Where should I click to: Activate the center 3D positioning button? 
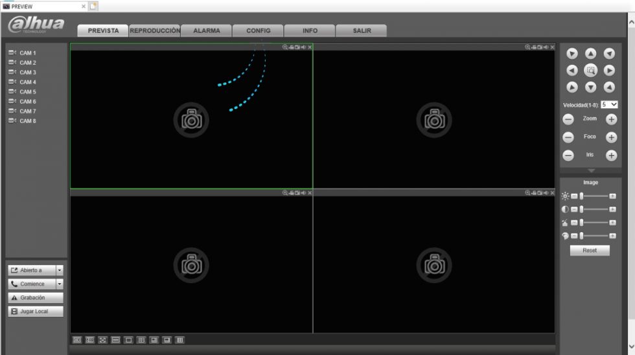[x=590, y=71]
